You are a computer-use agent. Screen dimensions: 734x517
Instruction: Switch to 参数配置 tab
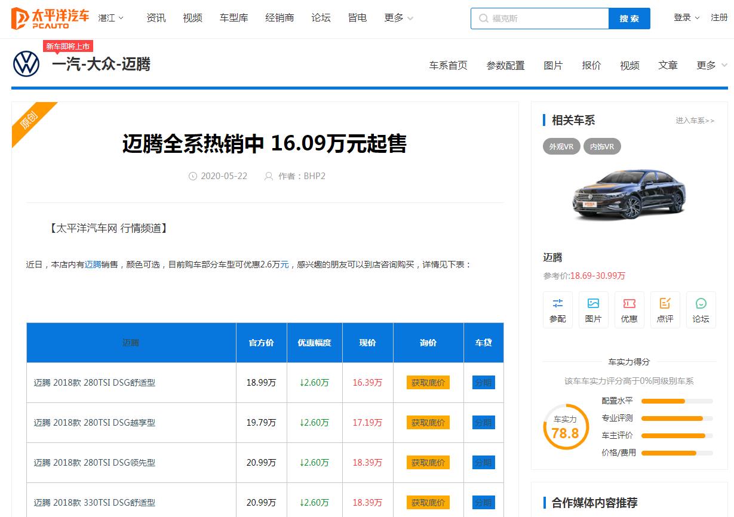505,66
